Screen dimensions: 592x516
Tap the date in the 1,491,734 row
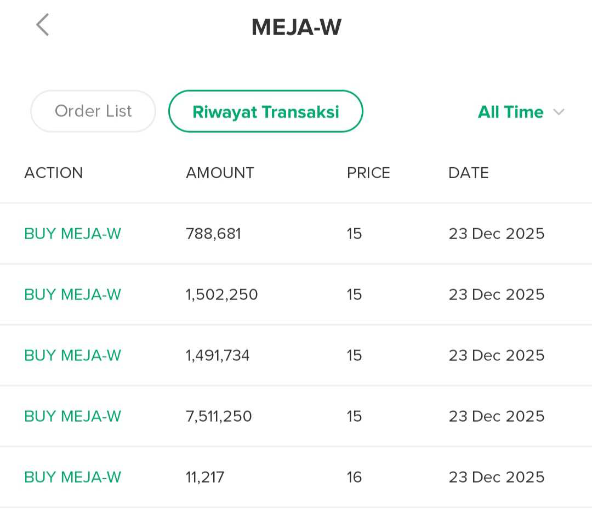coord(496,356)
